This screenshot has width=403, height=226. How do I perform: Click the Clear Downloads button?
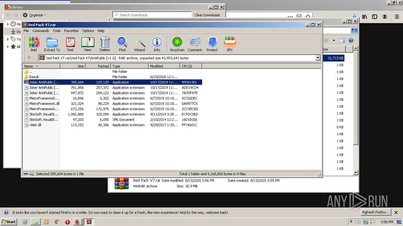pos(207,15)
